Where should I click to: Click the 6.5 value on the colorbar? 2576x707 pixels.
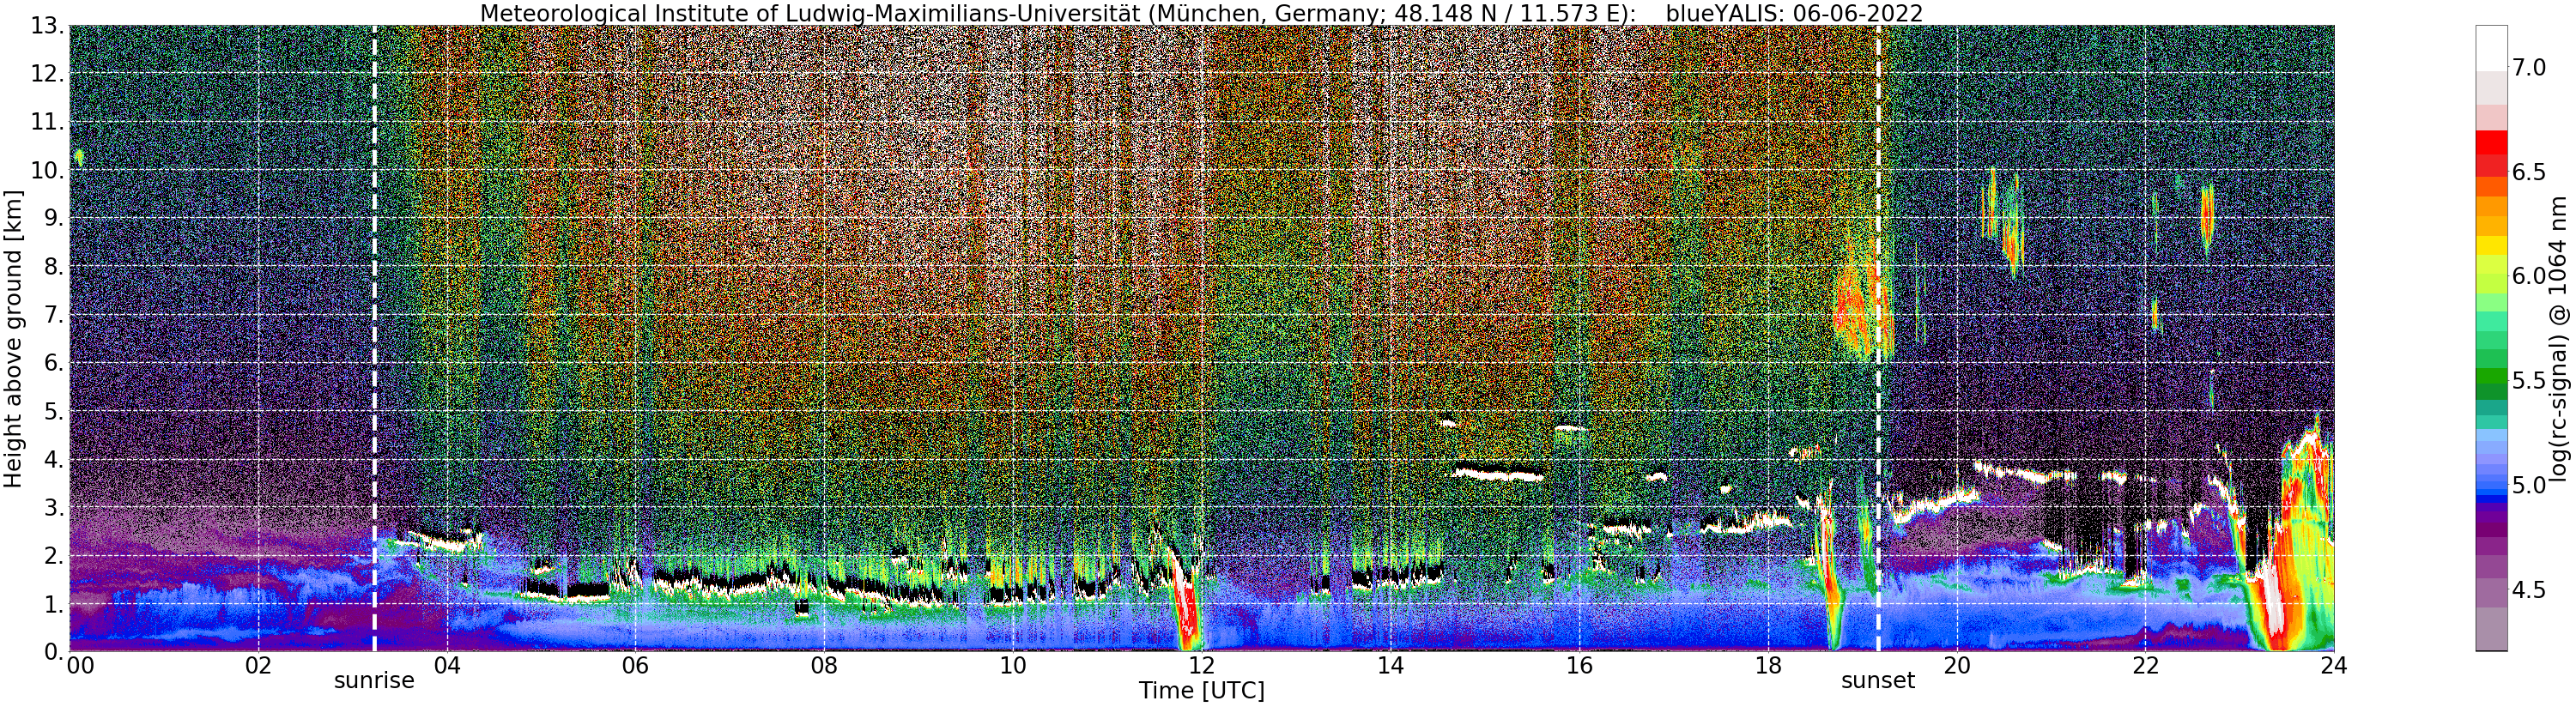click(2529, 172)
